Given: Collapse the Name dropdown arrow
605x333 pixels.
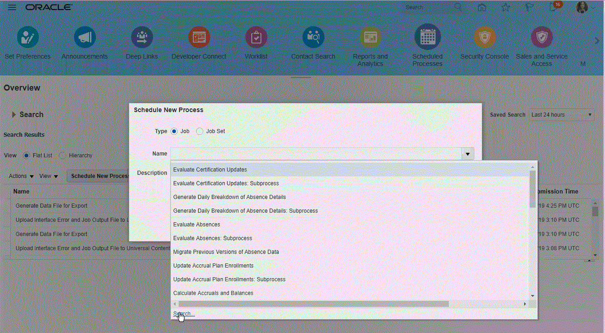Looking at the screenshot, I should pyautogui.click(x=467, y=154).
